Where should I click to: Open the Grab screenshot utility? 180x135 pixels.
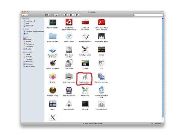point(101,63)
